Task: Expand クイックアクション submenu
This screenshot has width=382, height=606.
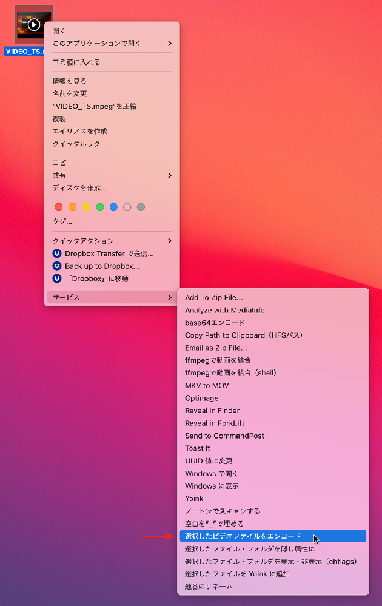Action: point(112,241)
